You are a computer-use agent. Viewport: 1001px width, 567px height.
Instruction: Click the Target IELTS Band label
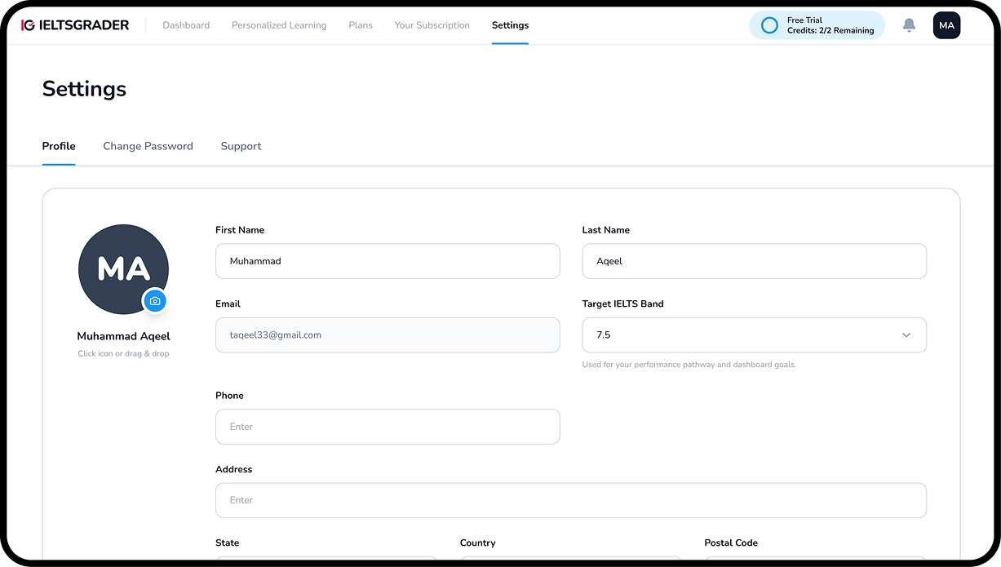click(623, 303)
